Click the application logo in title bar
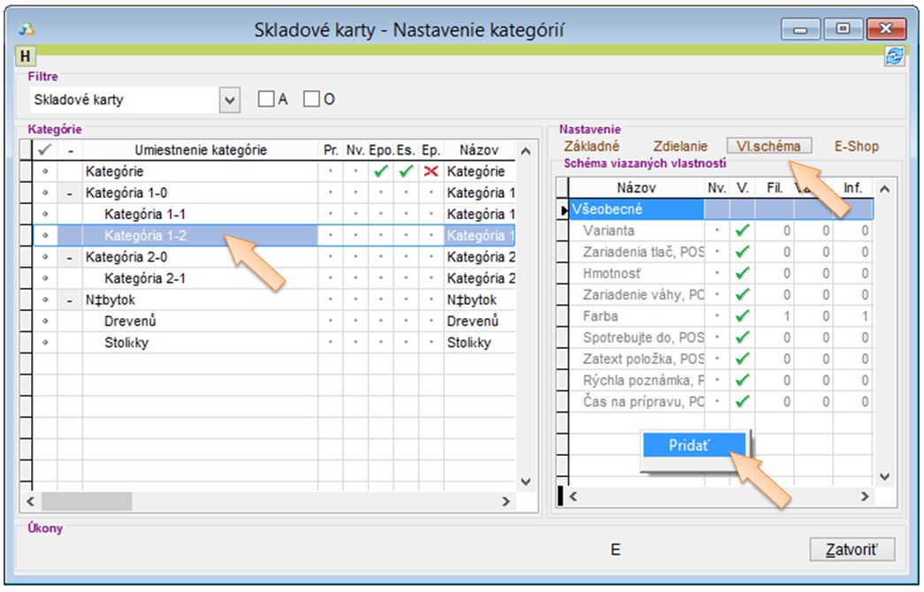Image resolution: width=924 pixels, height=592 pixels. tap(27, 30)
